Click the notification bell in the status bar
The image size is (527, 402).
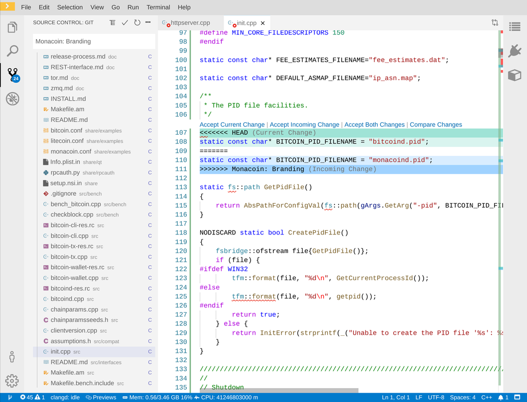(503, 397)
